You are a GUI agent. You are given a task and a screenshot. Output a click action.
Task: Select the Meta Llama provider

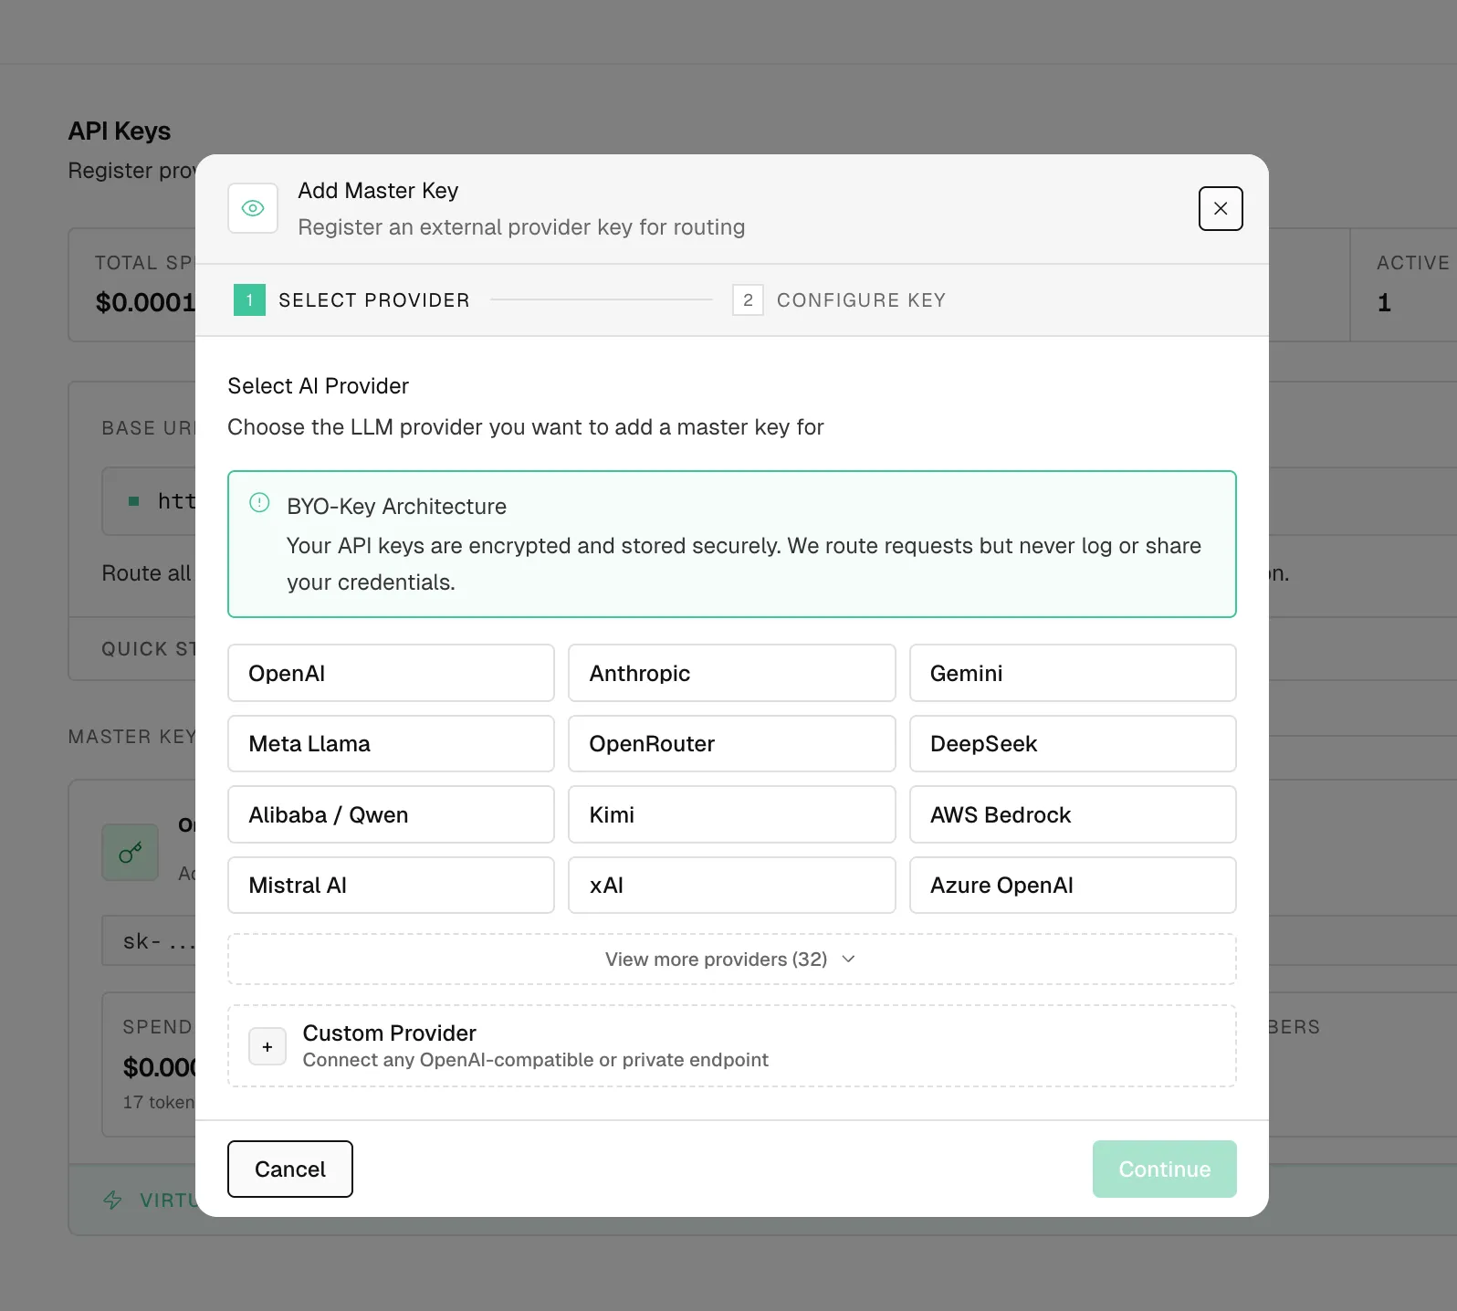coord(391,743)
